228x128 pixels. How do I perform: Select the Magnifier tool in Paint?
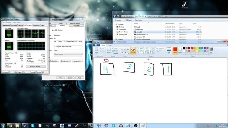[128, 53]
